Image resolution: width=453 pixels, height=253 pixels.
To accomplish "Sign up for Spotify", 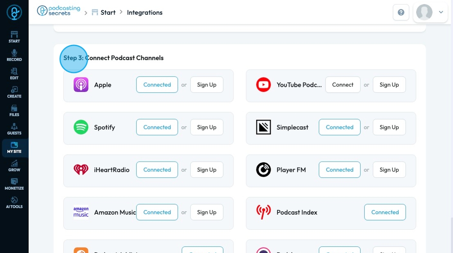I will [x=206, y=127].
